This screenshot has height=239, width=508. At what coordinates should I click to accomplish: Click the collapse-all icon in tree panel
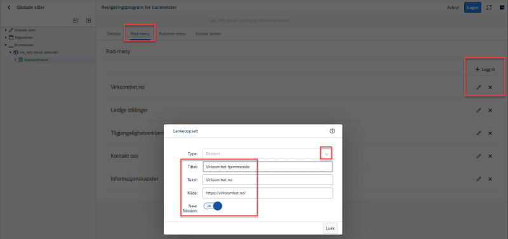point(76,20)
